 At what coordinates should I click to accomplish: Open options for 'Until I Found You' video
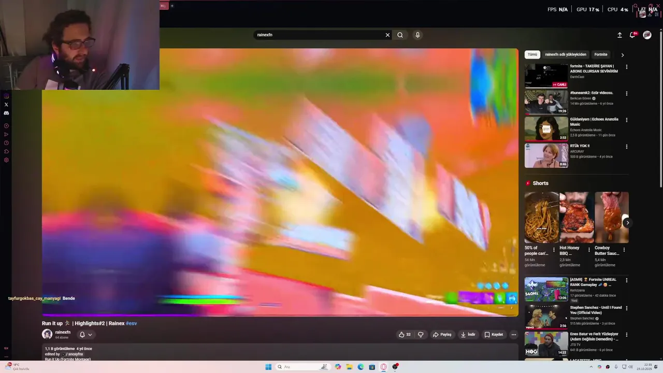point(627,308)
